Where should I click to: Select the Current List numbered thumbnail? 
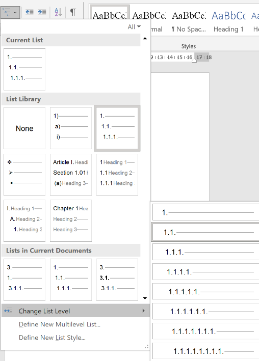click(x=24, y=69)
